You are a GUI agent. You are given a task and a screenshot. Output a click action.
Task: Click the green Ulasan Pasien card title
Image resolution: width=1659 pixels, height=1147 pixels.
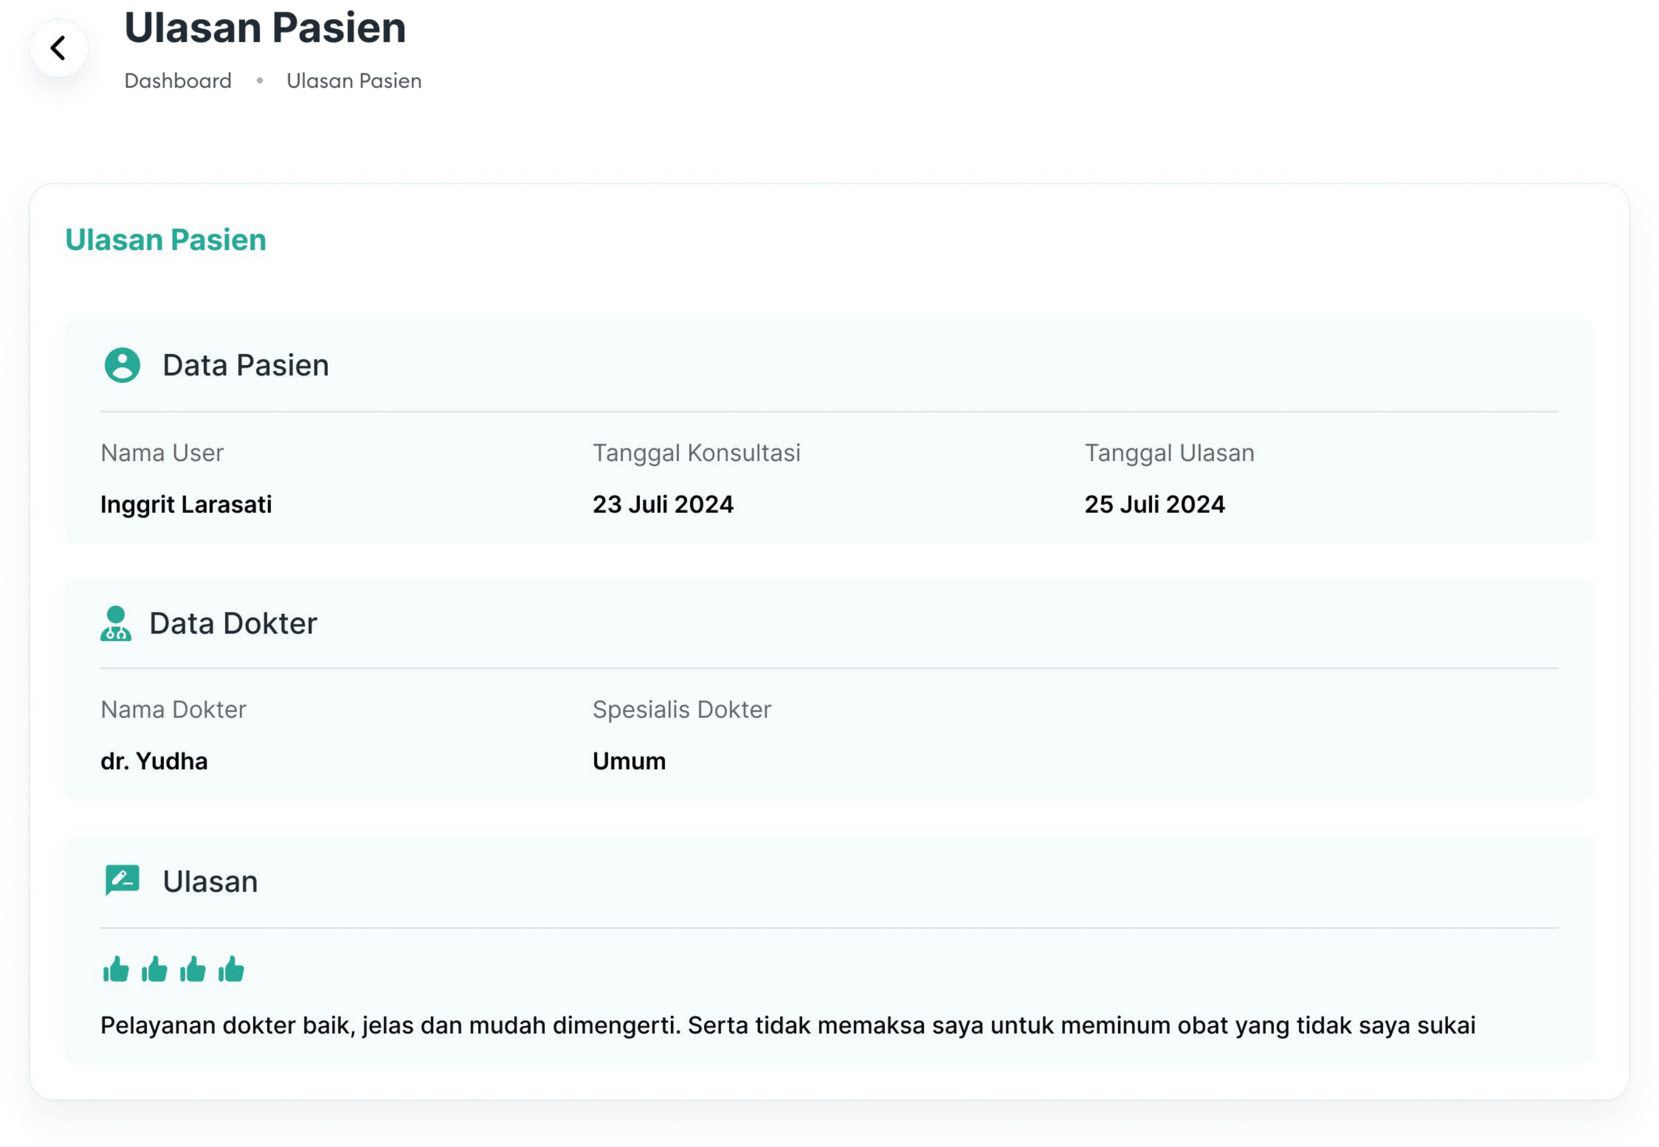(x=165, y=239)
